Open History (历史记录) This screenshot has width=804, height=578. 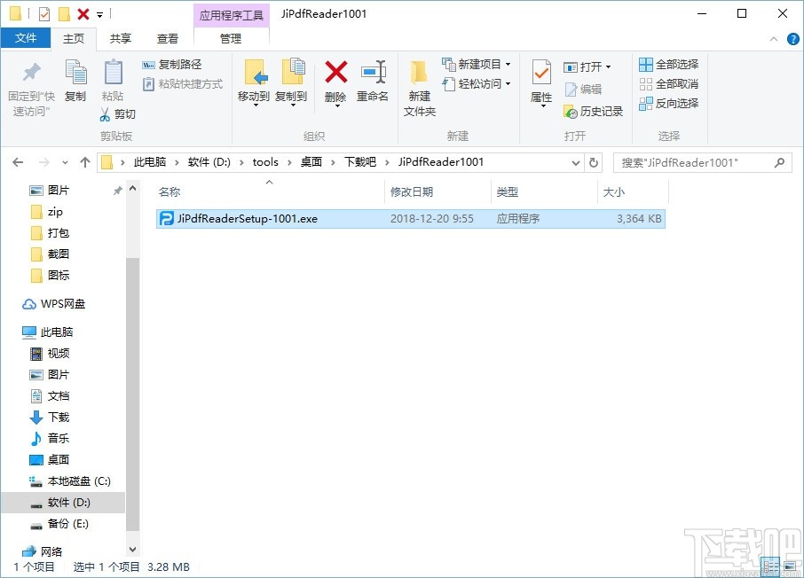click(594, 111)
